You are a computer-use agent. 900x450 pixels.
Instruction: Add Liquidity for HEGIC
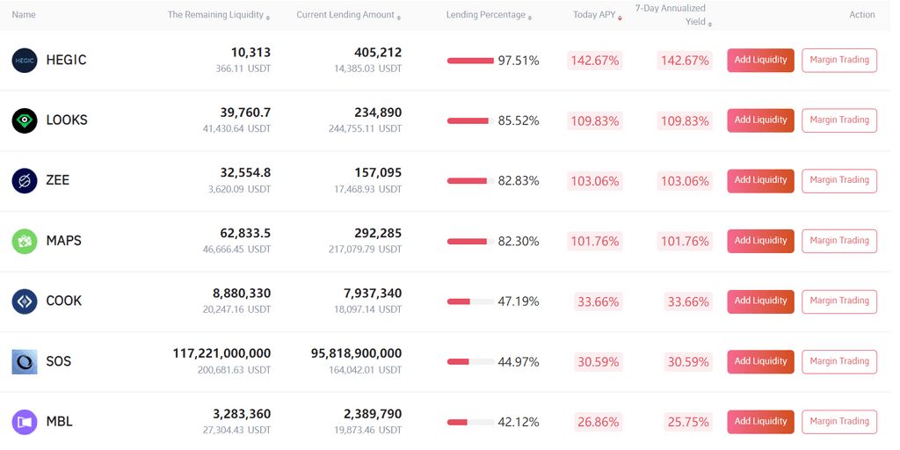click(x=760, y=61)
